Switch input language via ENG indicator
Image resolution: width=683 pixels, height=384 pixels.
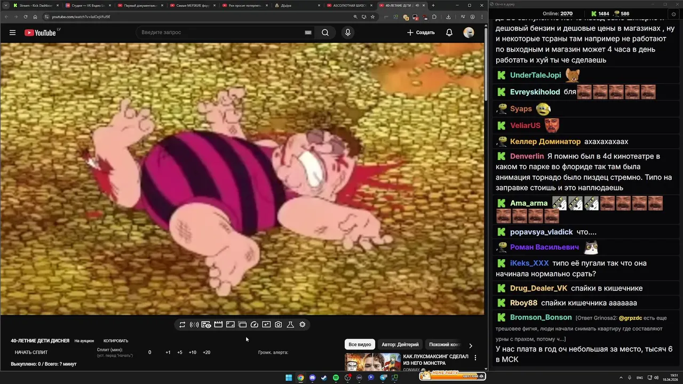tap(640, 378)
